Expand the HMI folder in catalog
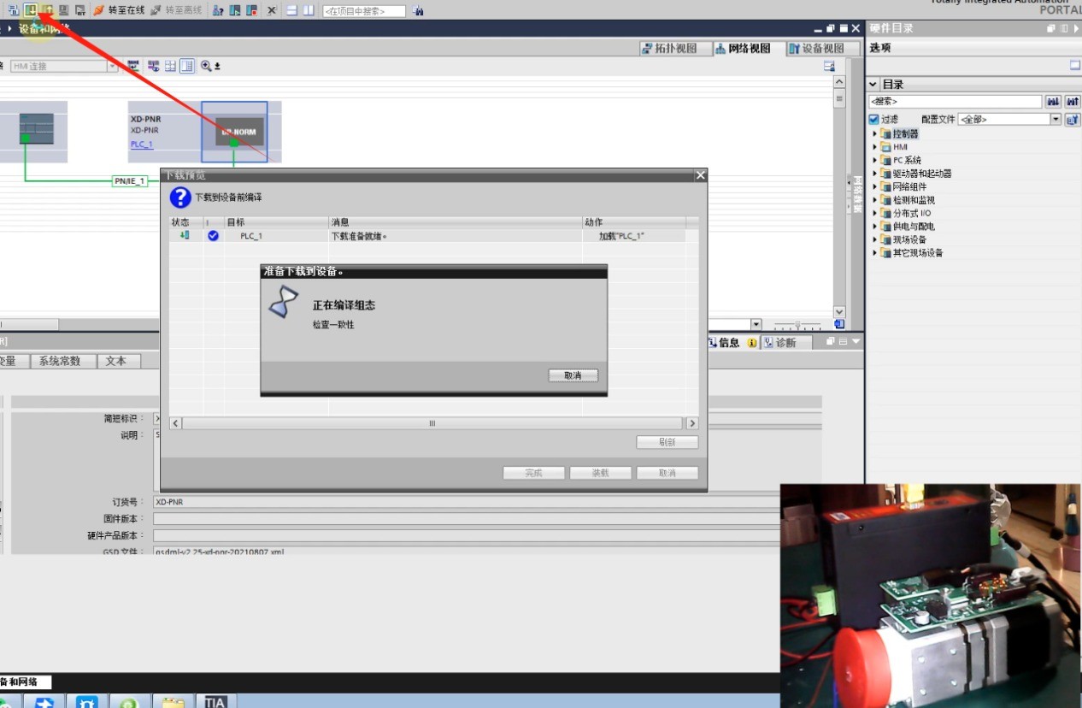The height and width of the screenshot is (708, 1082). [x=875, y=147]
